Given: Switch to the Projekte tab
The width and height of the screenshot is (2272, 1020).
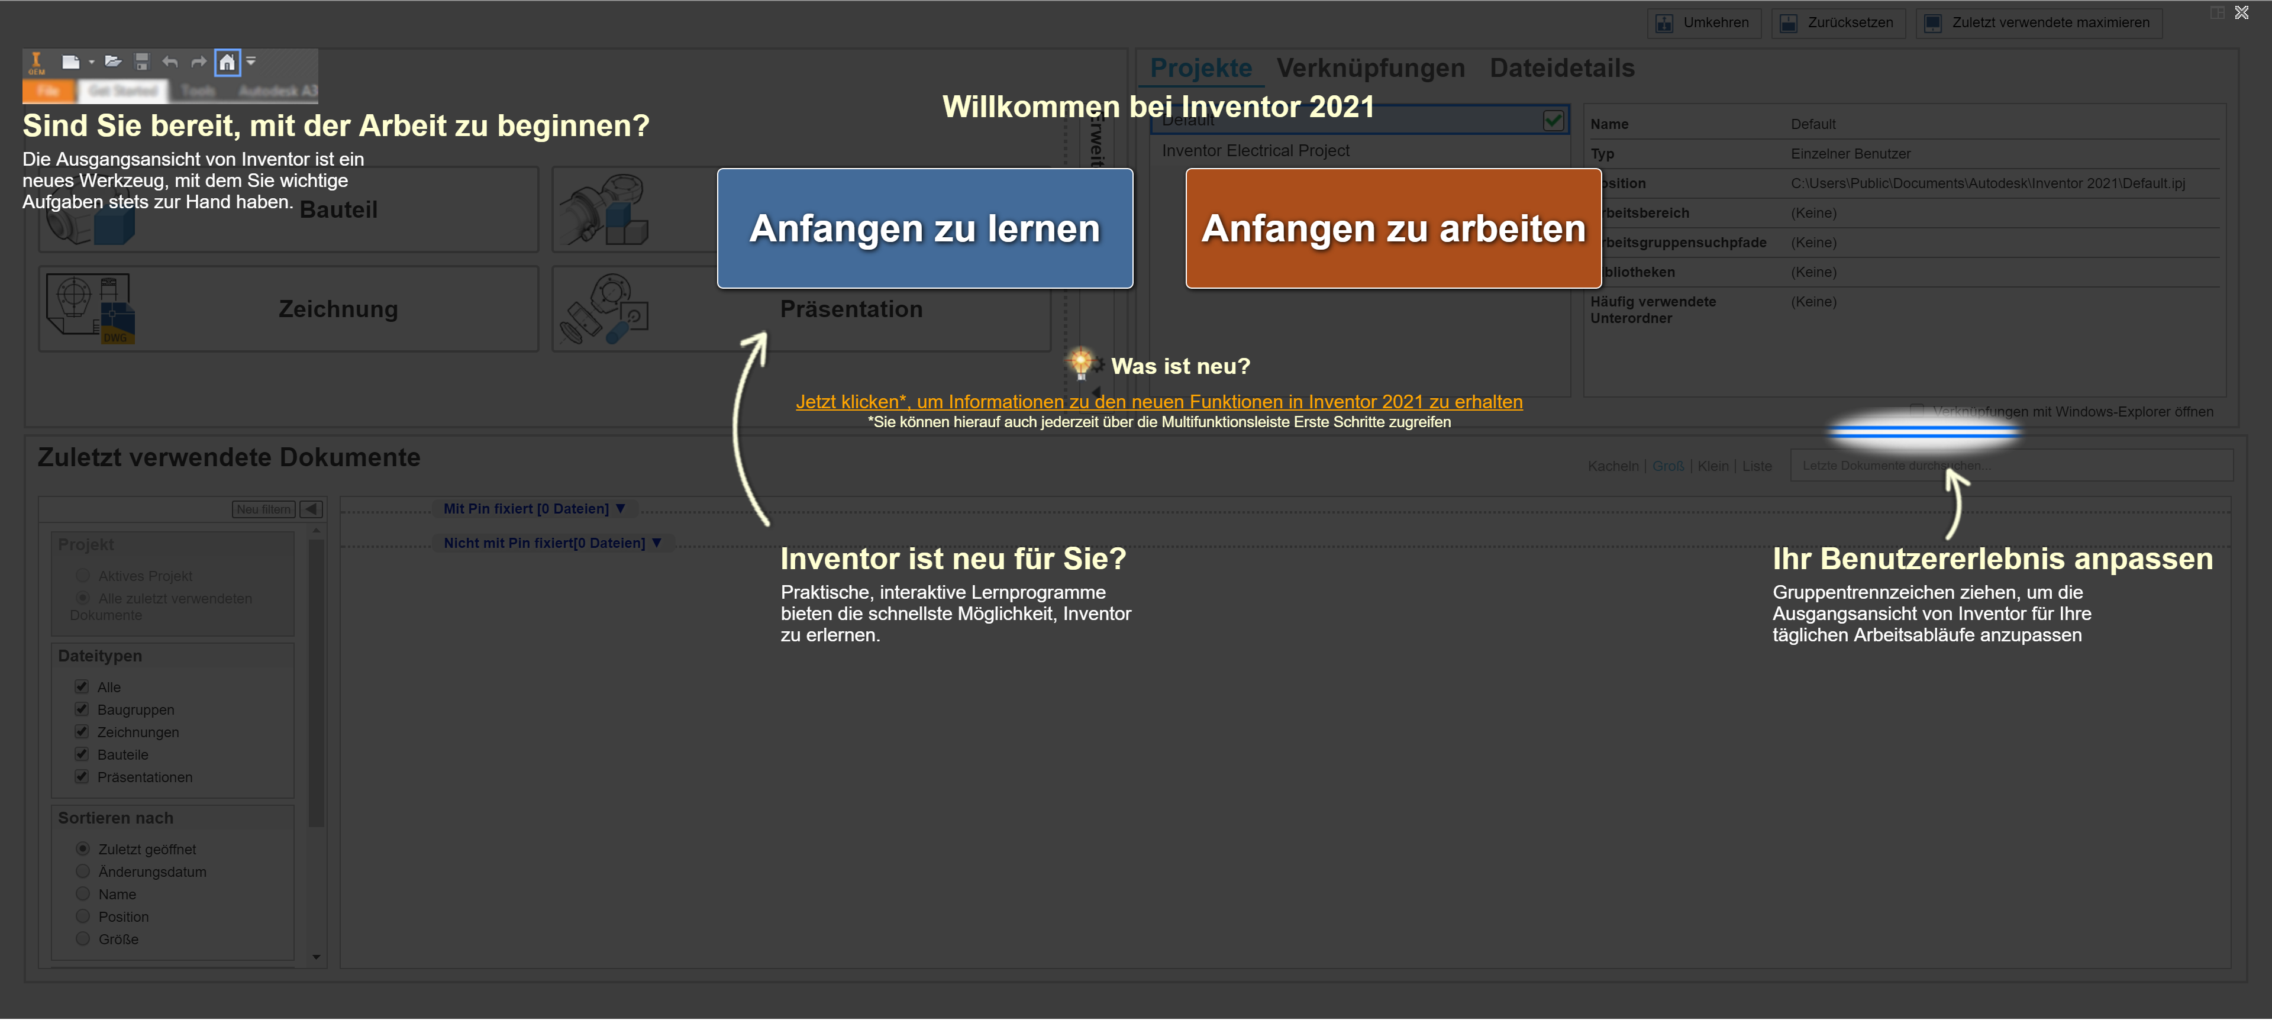Looking at the screenshot, I should click(x=1201, y=68).
